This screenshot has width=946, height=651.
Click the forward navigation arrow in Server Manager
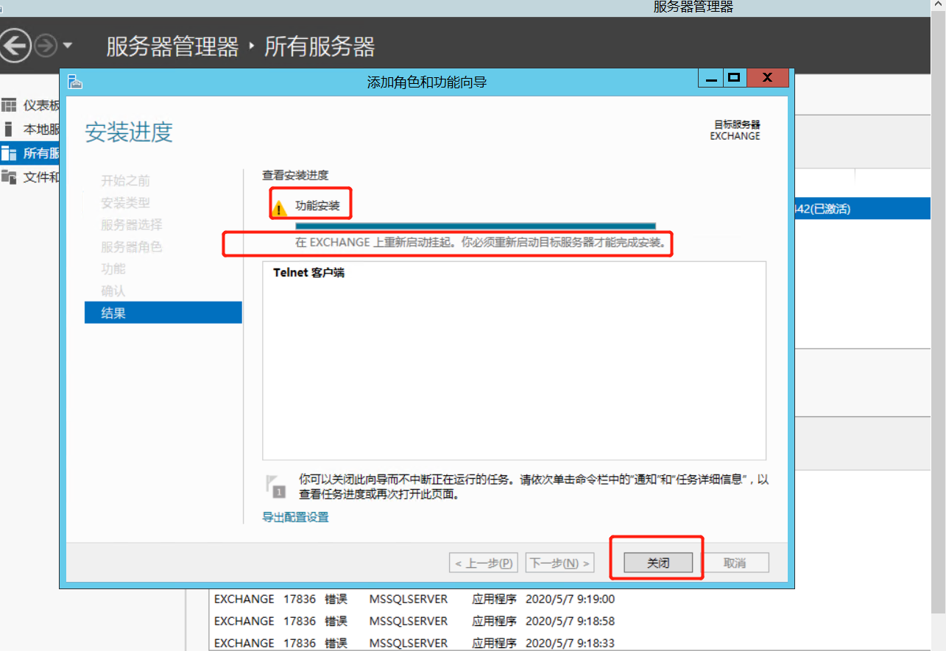pyautogui.click(x=46, y=46)
